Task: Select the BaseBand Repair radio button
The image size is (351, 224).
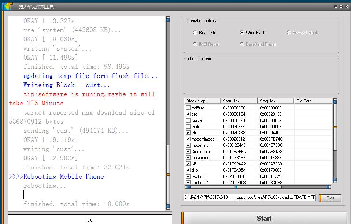Action: (x=242, y=44)
